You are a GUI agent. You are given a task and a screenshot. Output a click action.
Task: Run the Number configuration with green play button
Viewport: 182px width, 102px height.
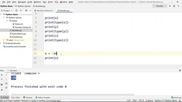pyautogui.click(x=170, y=6)
